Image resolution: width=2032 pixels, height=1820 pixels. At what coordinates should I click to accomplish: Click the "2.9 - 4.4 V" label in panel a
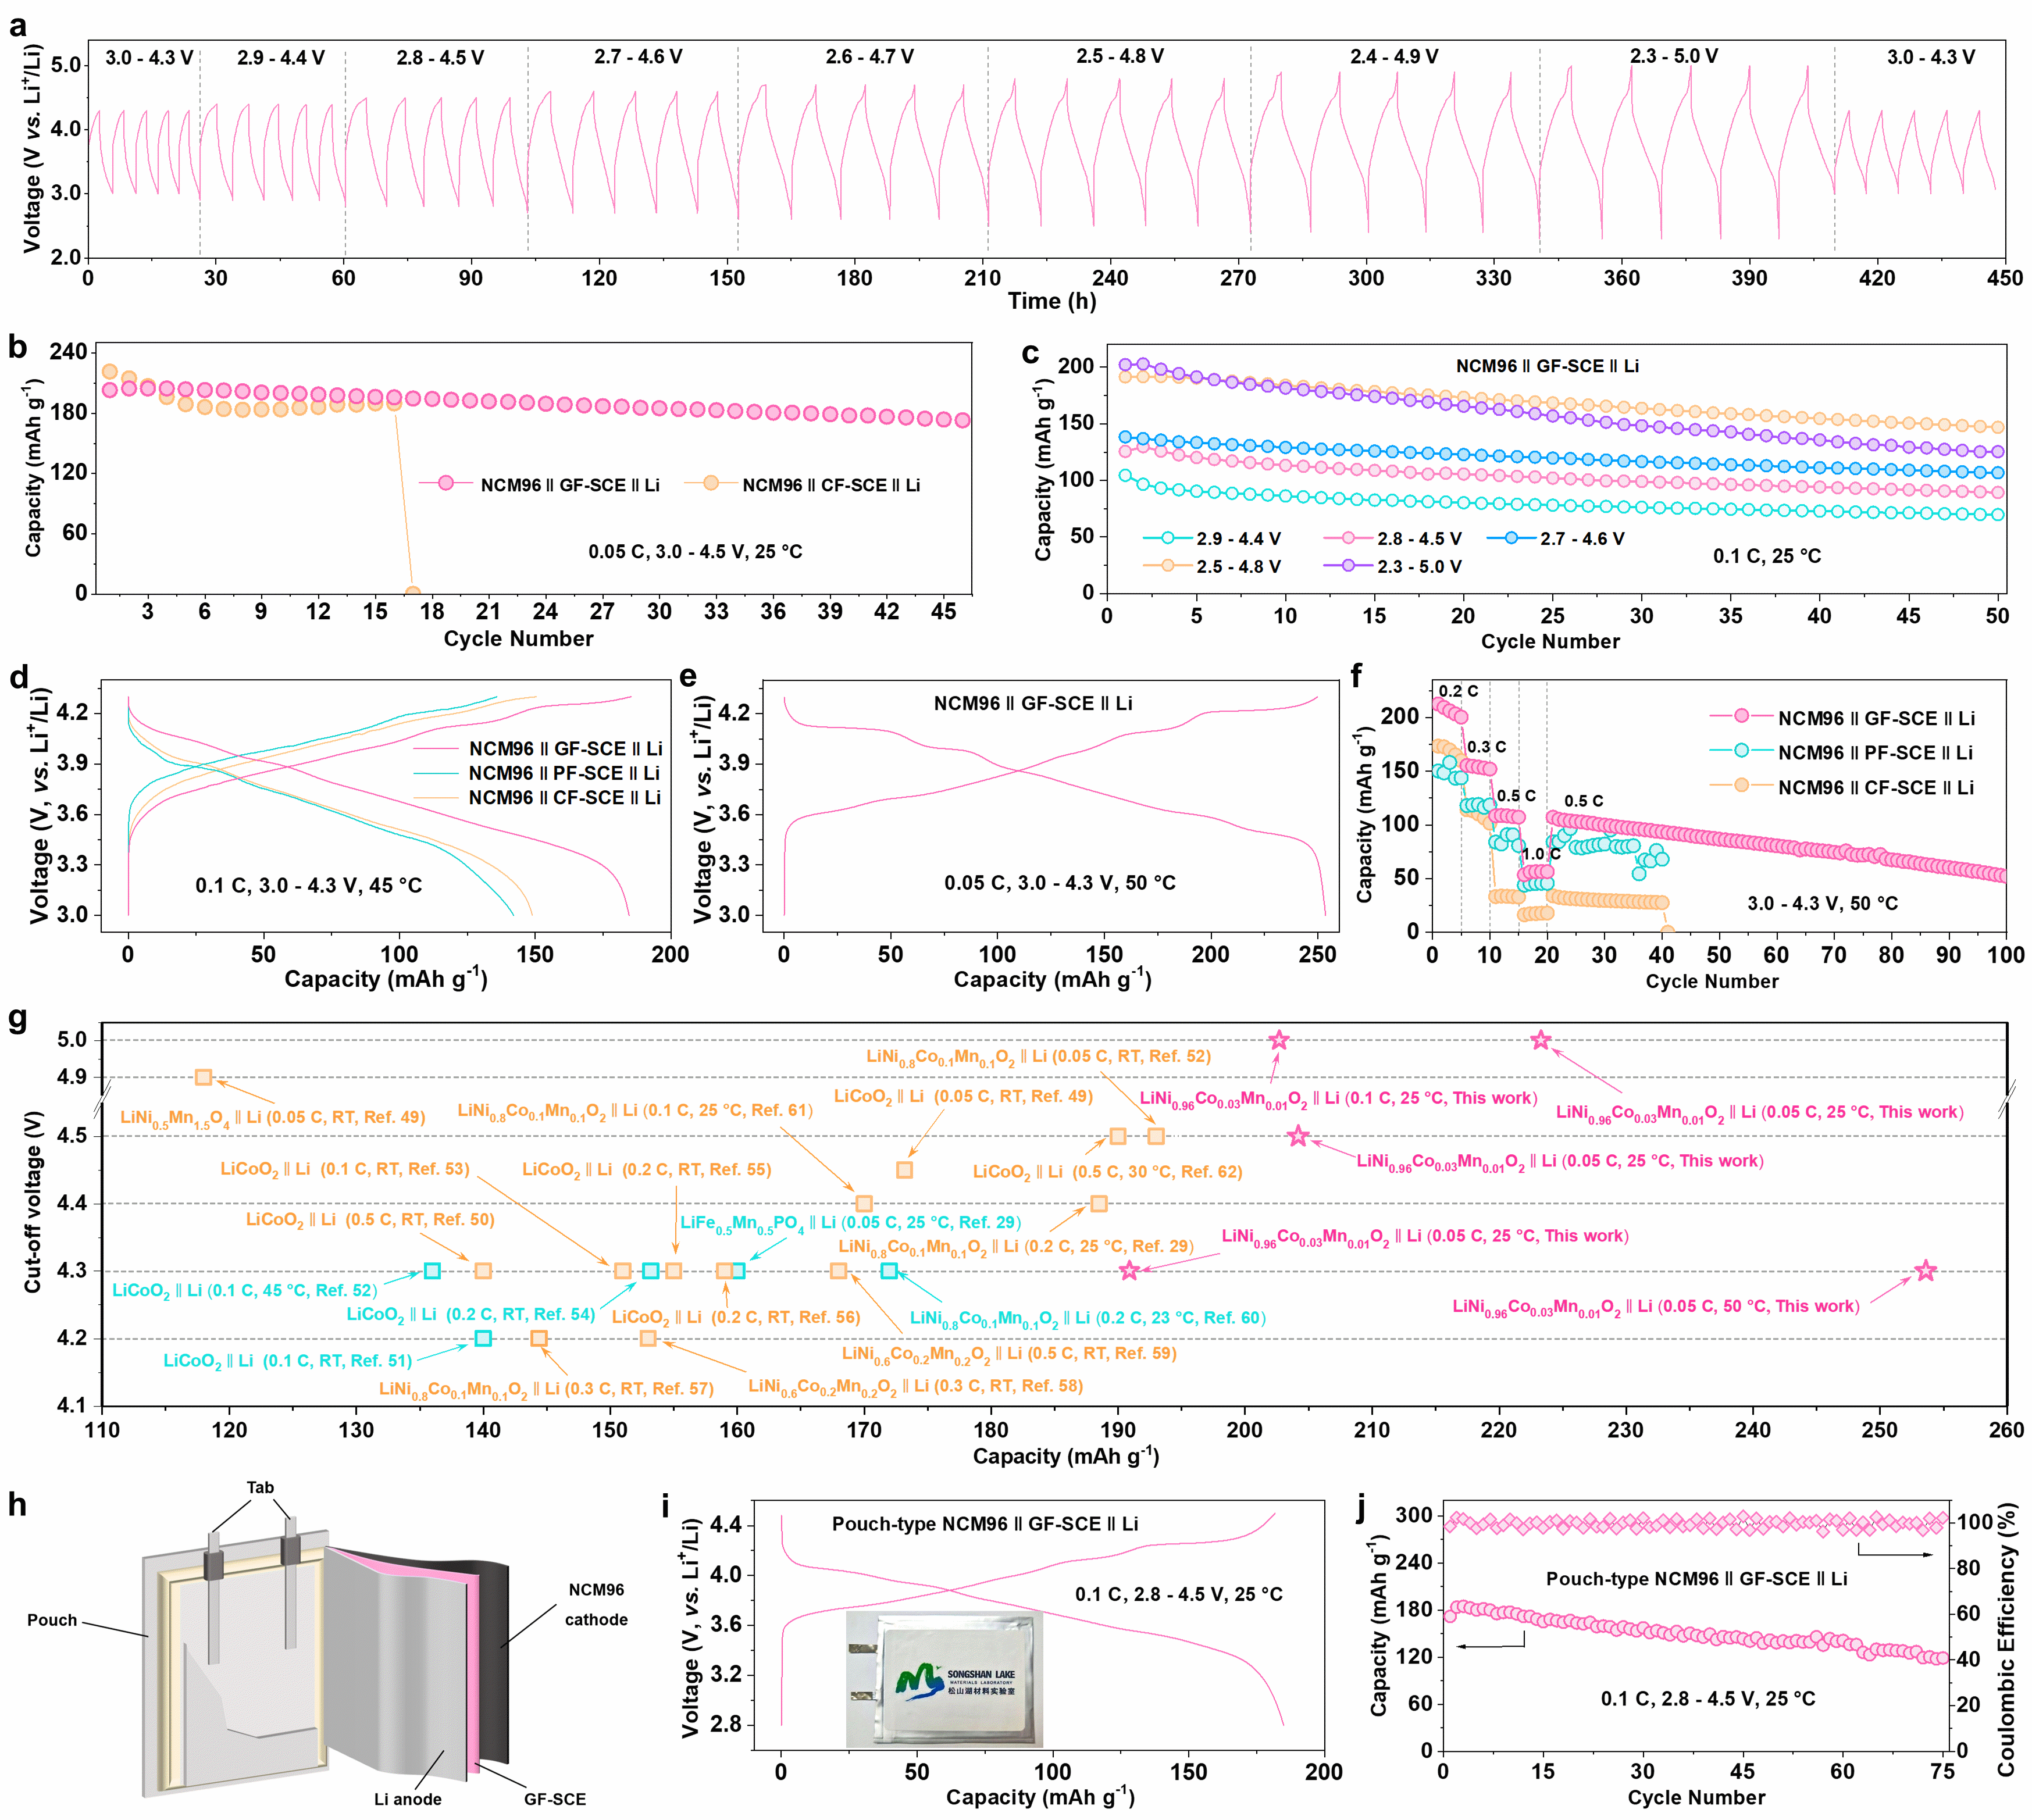pos(280,58)
